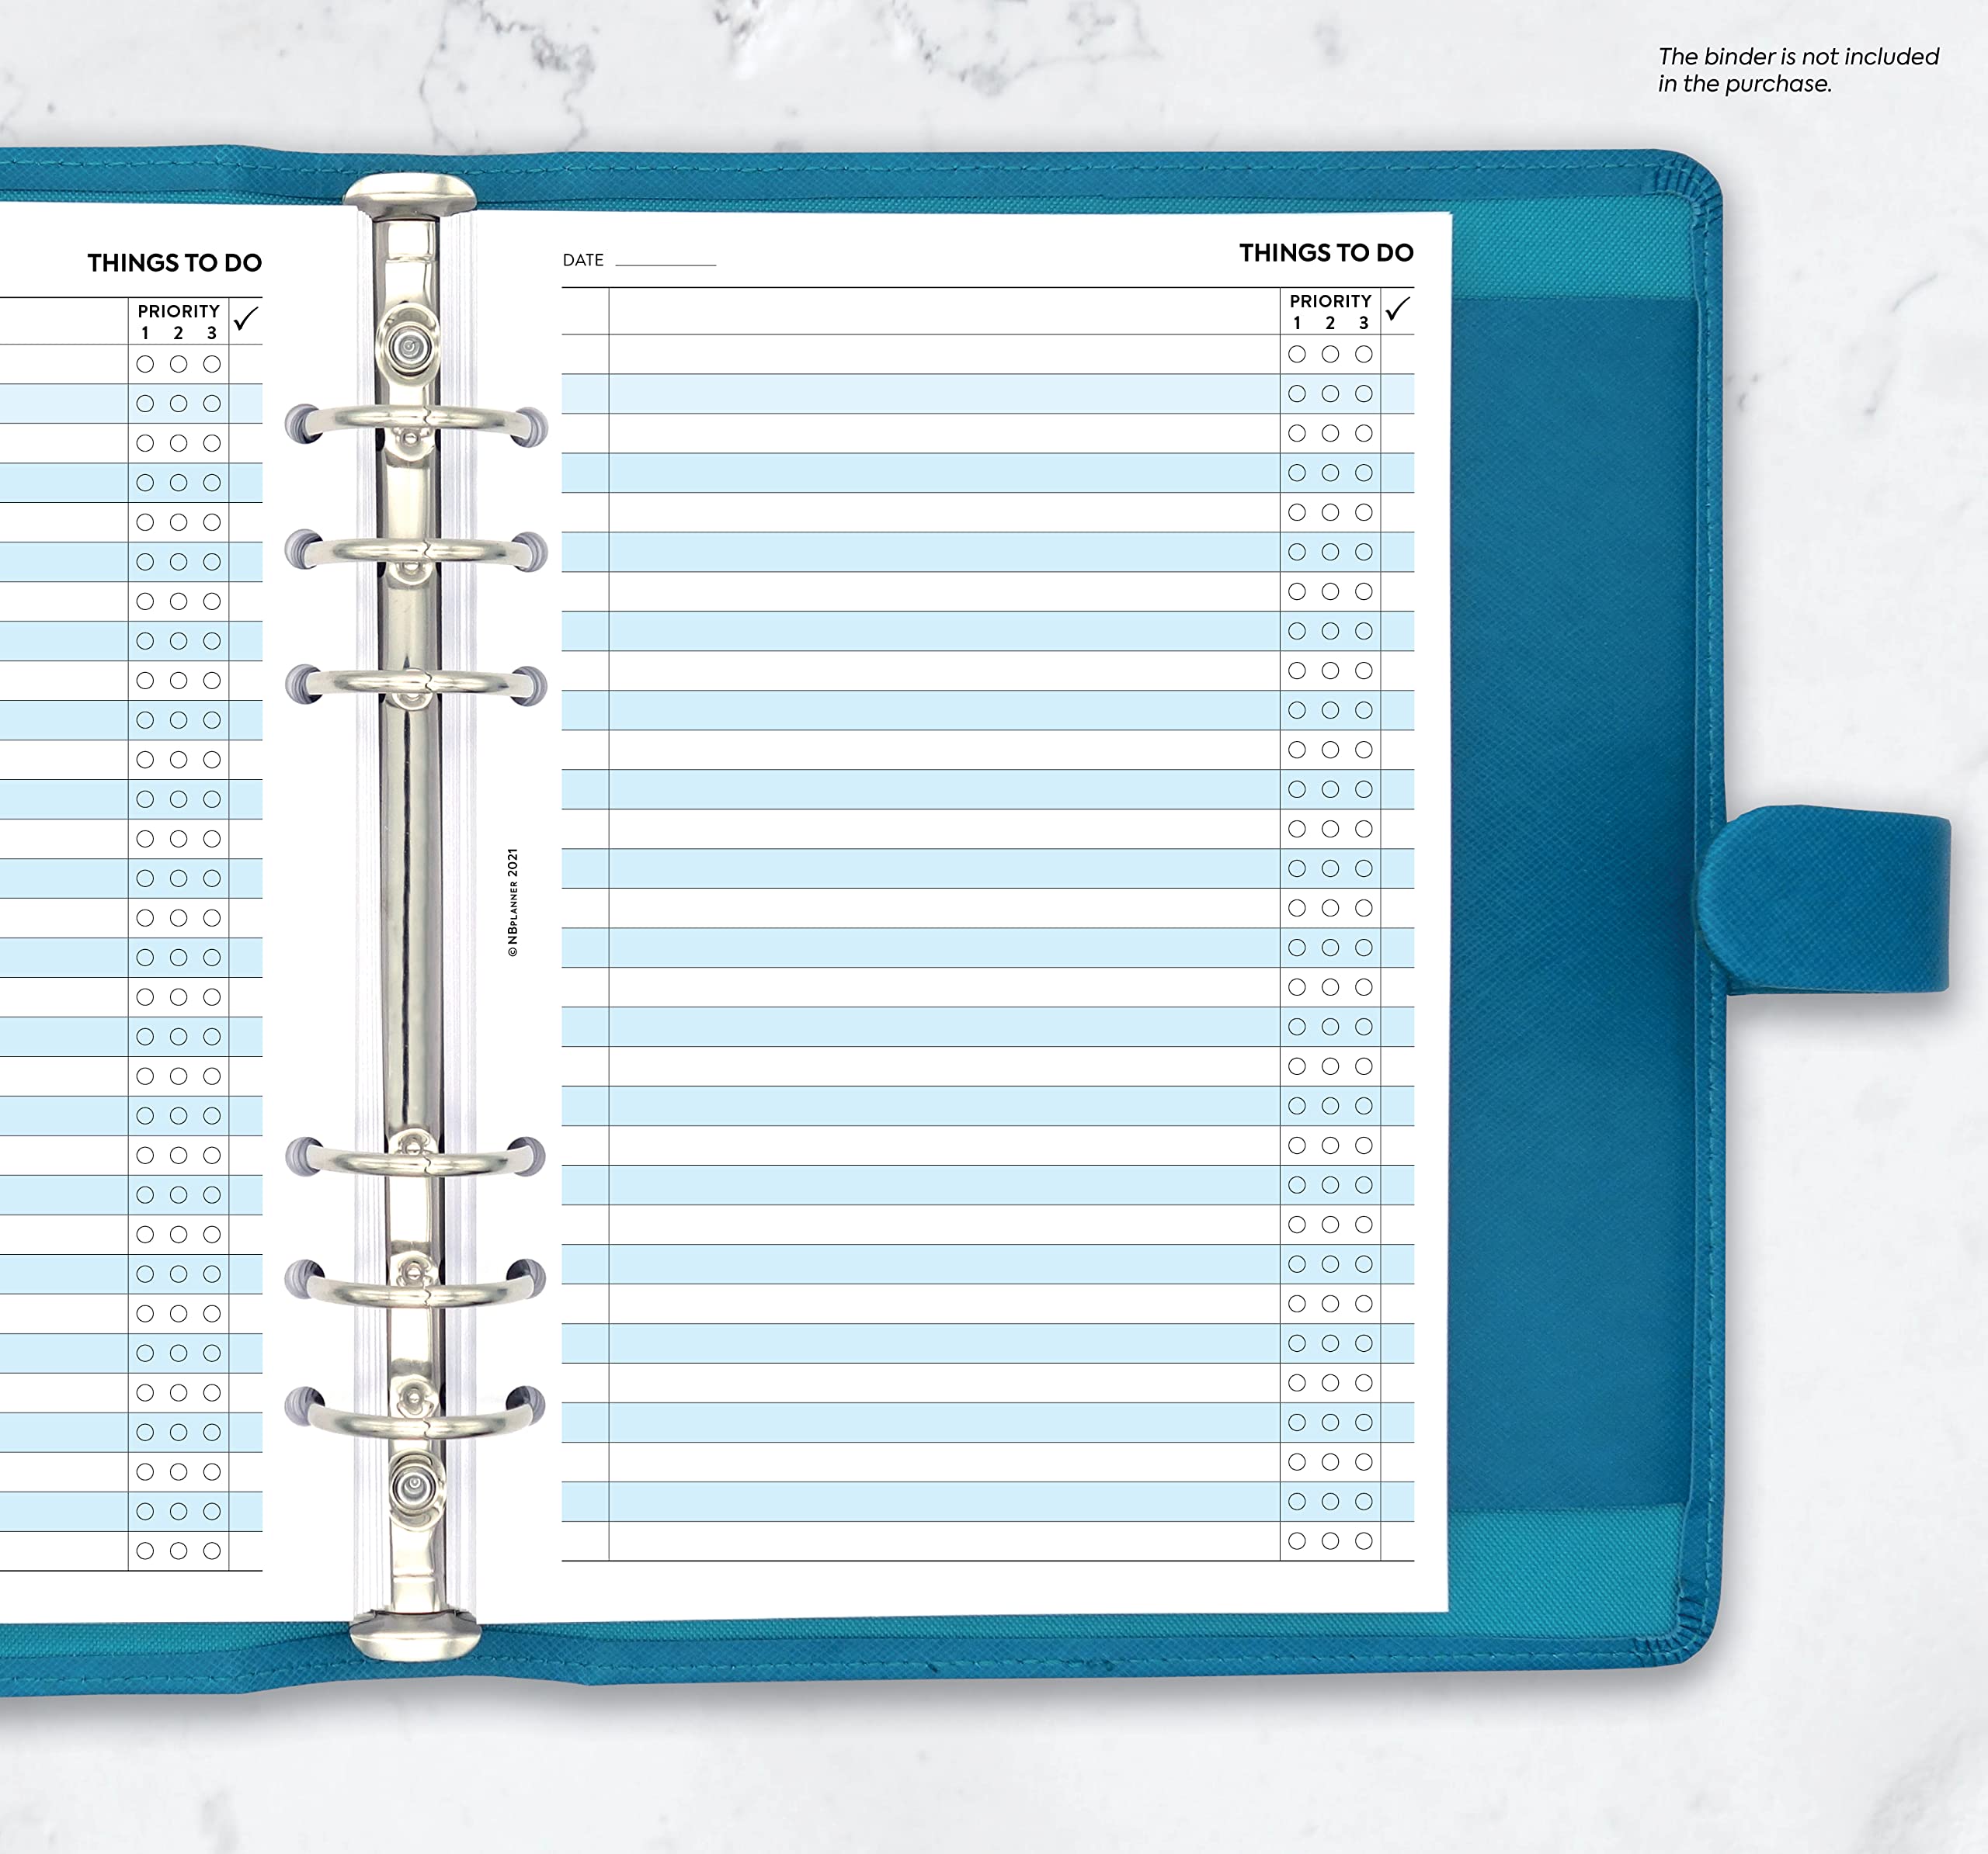Select priority 1 circle in right page's last row
Image resolution: width=1988 pixels, height=1854 pixels.
pos(1297,1540)
